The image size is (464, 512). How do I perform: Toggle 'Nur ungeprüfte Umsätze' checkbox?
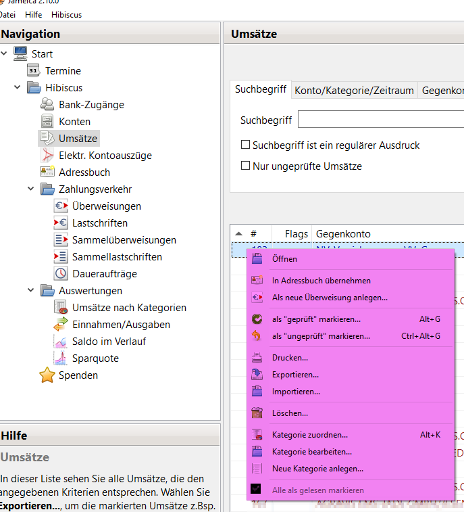click(247, 166)
